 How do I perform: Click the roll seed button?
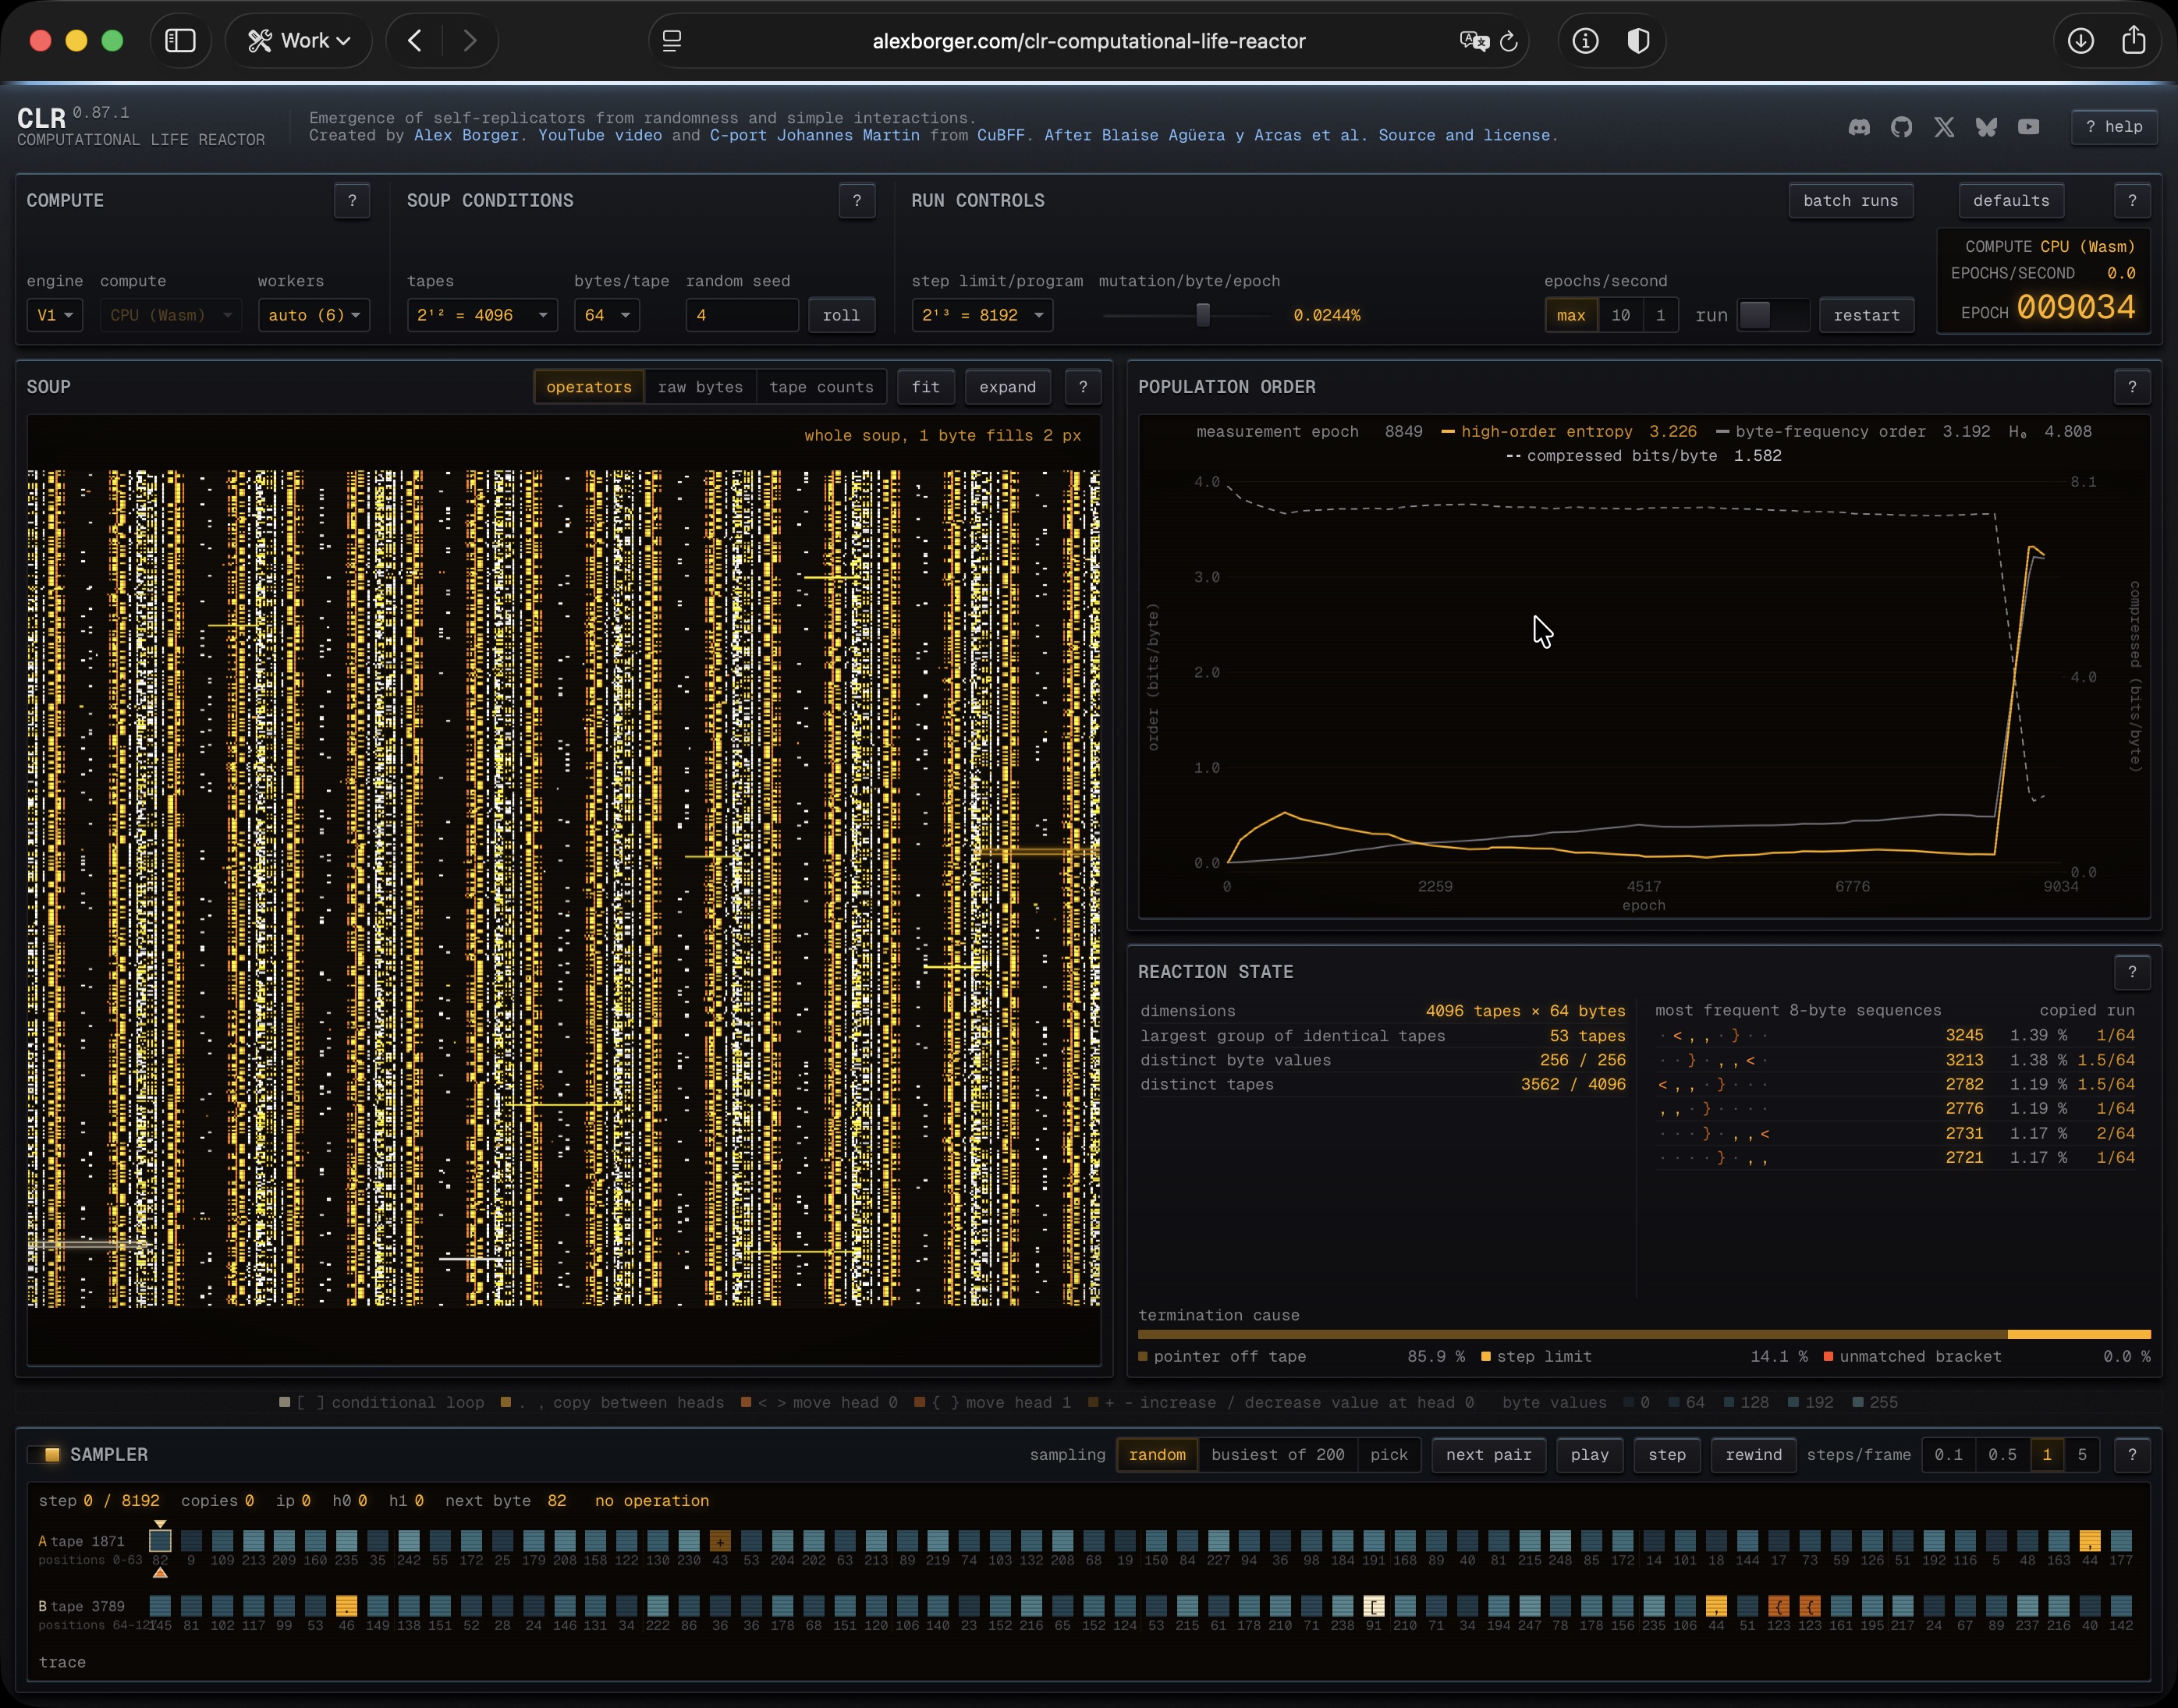click(841, 315)
